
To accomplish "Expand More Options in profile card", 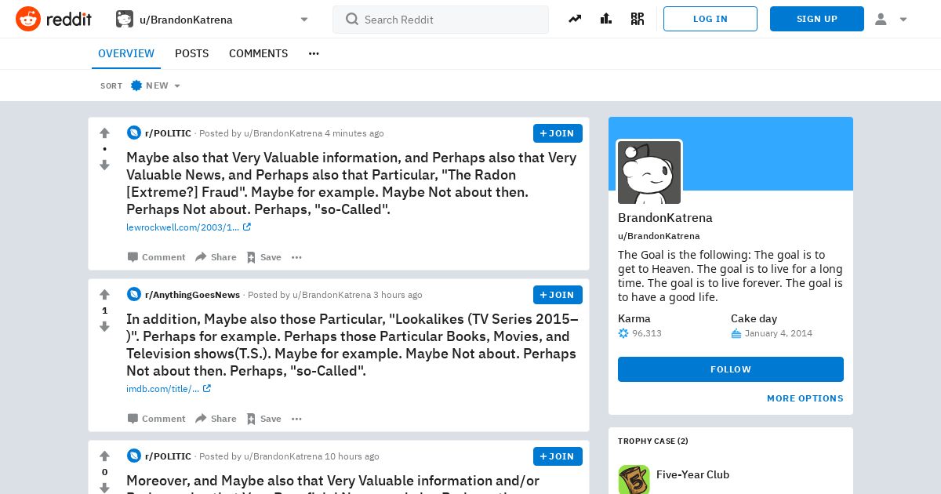I will (x=805, y=398).
